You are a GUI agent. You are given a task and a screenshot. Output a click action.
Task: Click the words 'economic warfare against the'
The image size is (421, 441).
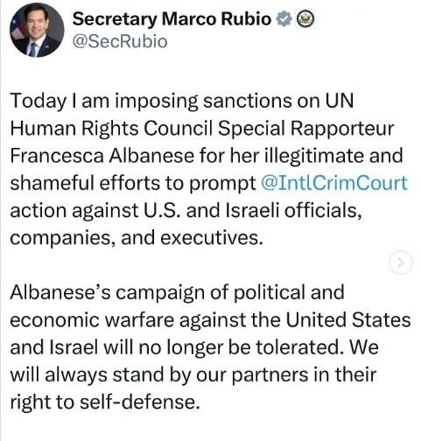[145, 320]
